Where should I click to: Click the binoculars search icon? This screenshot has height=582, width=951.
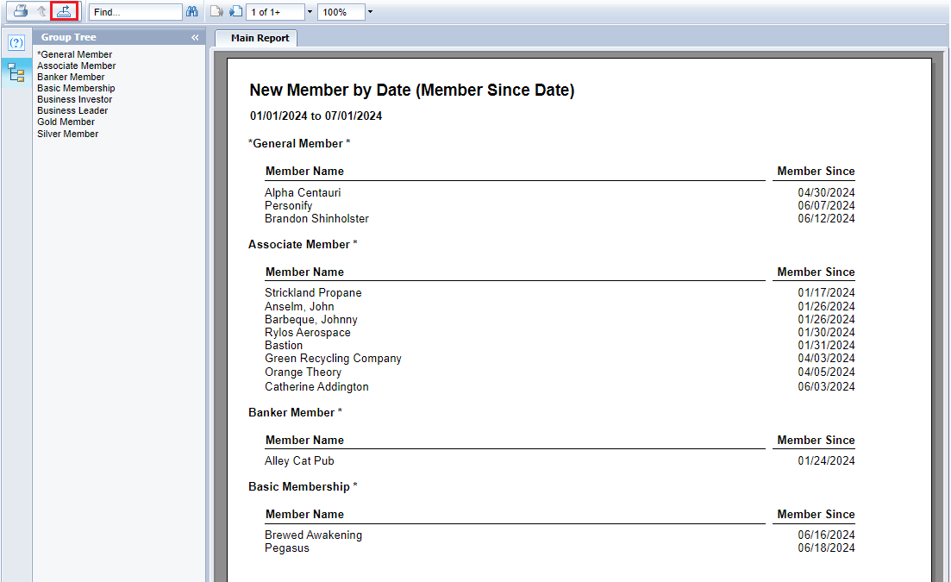(x=192, y=11)
